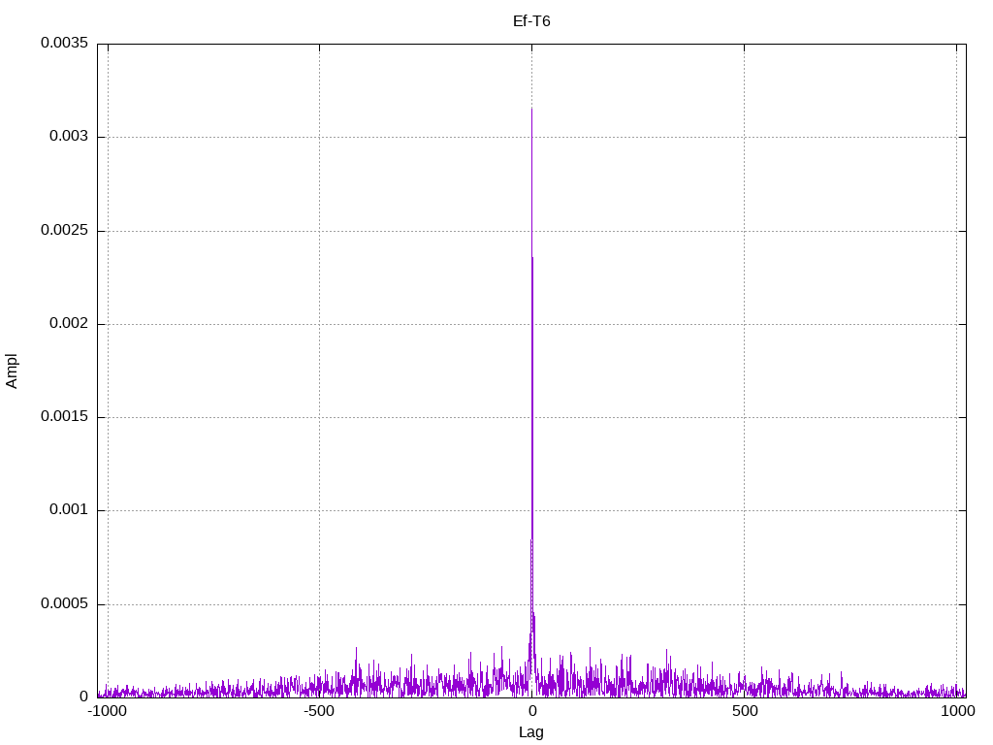
Task: Click the plot title Ef-T6
Action: (531, 21)
